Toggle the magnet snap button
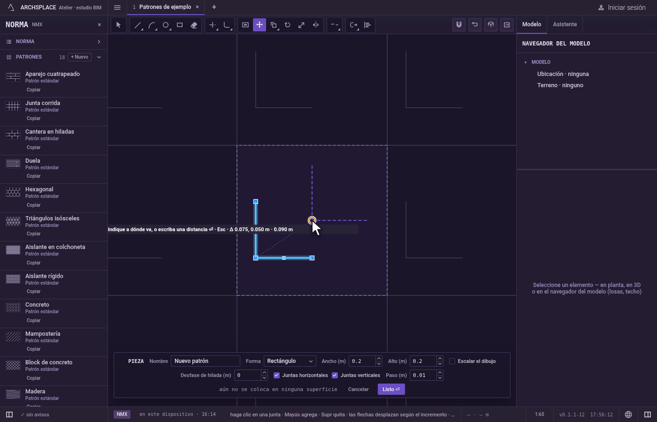Screen dimensions: 657x422 coord(459,25)
